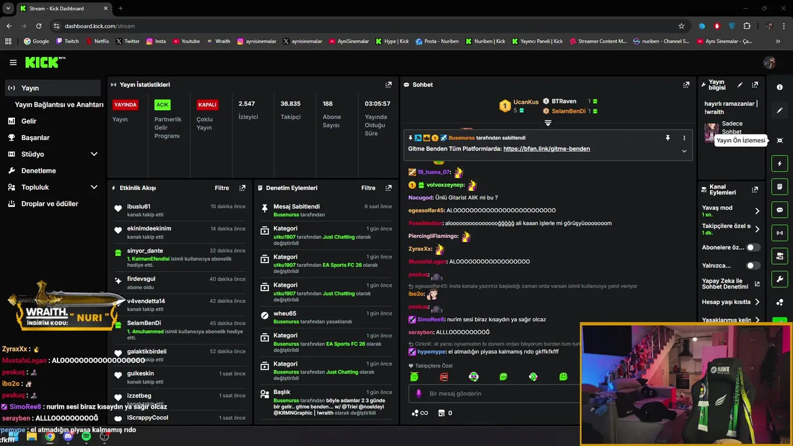
Task: Open Takipçilere özel settings arrow
Action: pyautogui.click(x=757, y=229)
